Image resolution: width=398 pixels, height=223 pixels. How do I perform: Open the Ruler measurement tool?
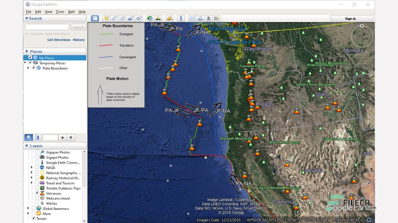181,18
